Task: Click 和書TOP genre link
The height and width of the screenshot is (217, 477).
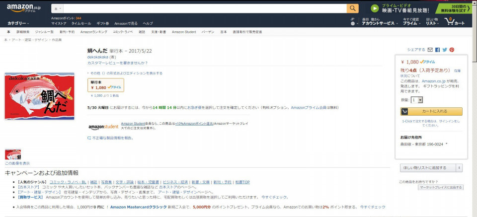Action: tap(242, 182)
